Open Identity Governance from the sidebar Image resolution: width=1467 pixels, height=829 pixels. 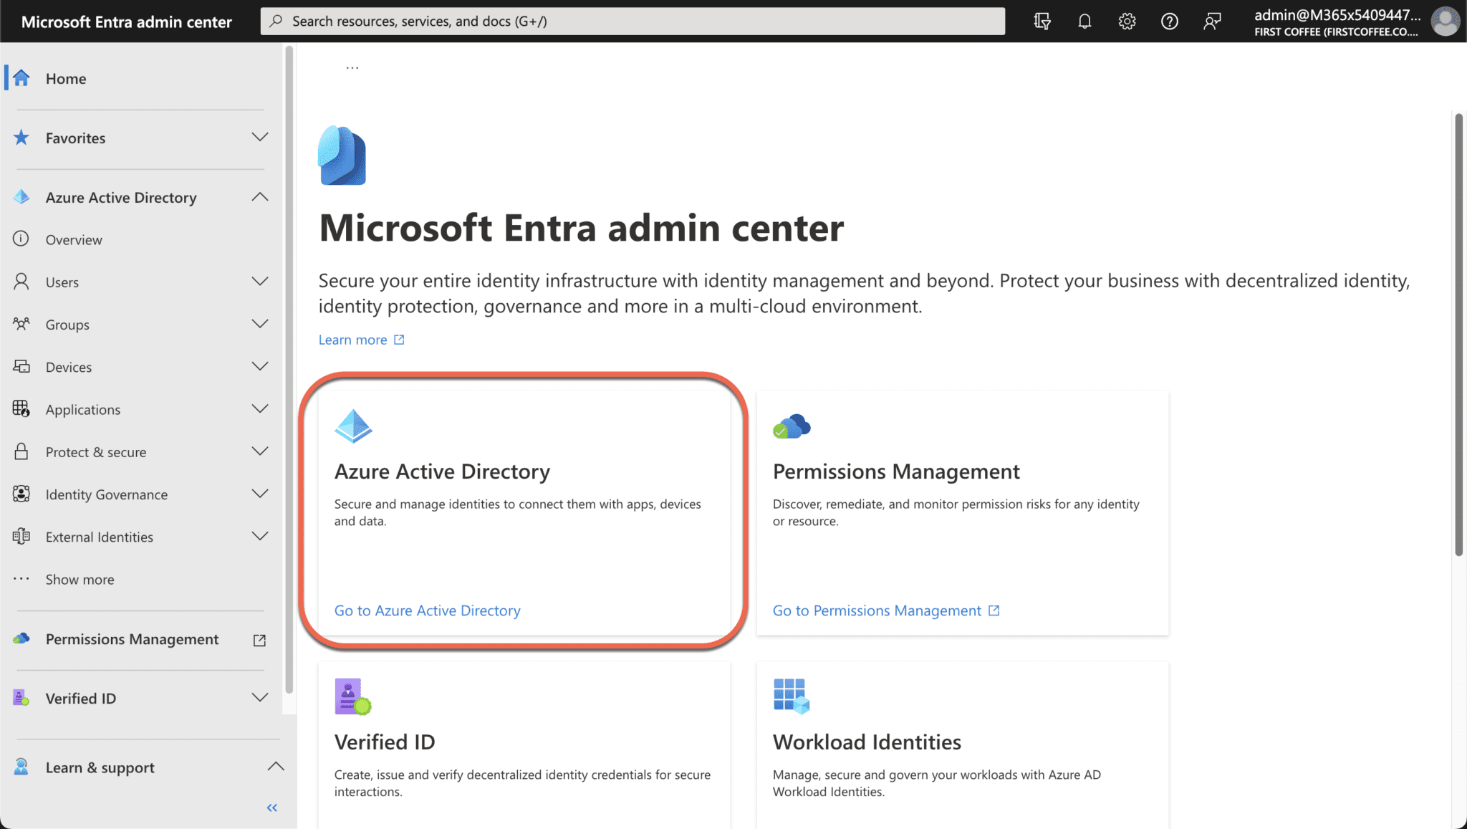click(x=106, y=494)
